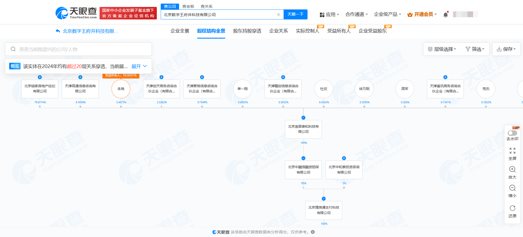Select 北京中和泰投资咨询有限公司 node

(344, 170)
